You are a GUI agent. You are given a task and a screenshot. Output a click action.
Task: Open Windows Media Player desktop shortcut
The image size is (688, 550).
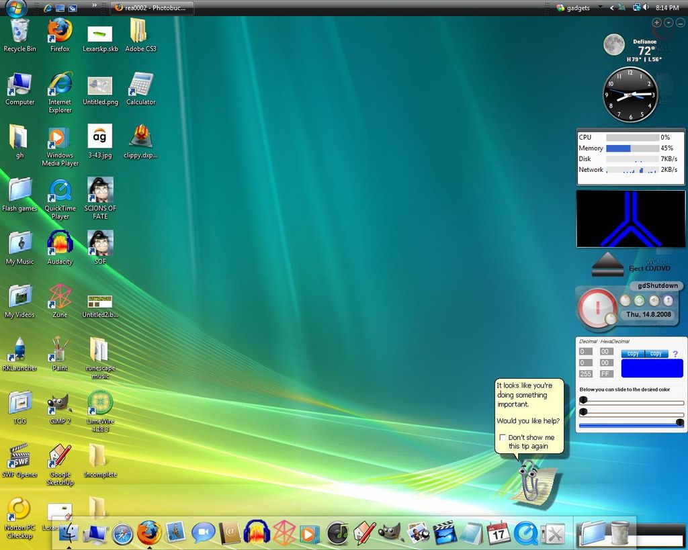60,146
